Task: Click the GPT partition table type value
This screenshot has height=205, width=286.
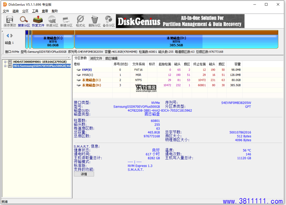Action: pos(248,107)
